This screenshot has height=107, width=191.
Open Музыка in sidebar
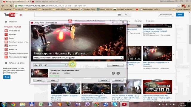point(13,34)
